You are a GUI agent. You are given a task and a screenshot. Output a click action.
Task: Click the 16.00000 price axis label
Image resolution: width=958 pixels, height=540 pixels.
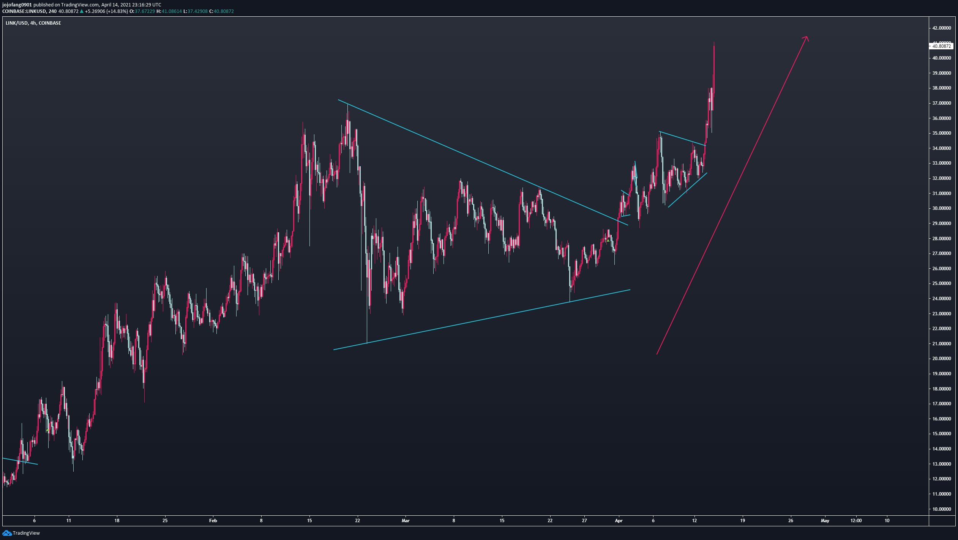tap(942, 419)
